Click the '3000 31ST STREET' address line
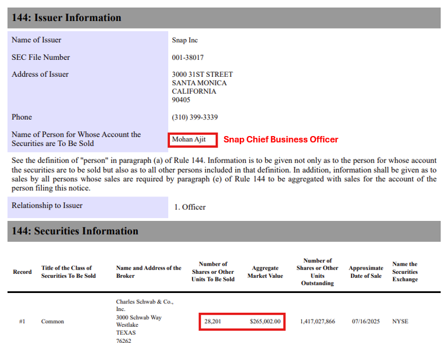The height and width of the screenshot is (343, 448). (x=202, y=74)
